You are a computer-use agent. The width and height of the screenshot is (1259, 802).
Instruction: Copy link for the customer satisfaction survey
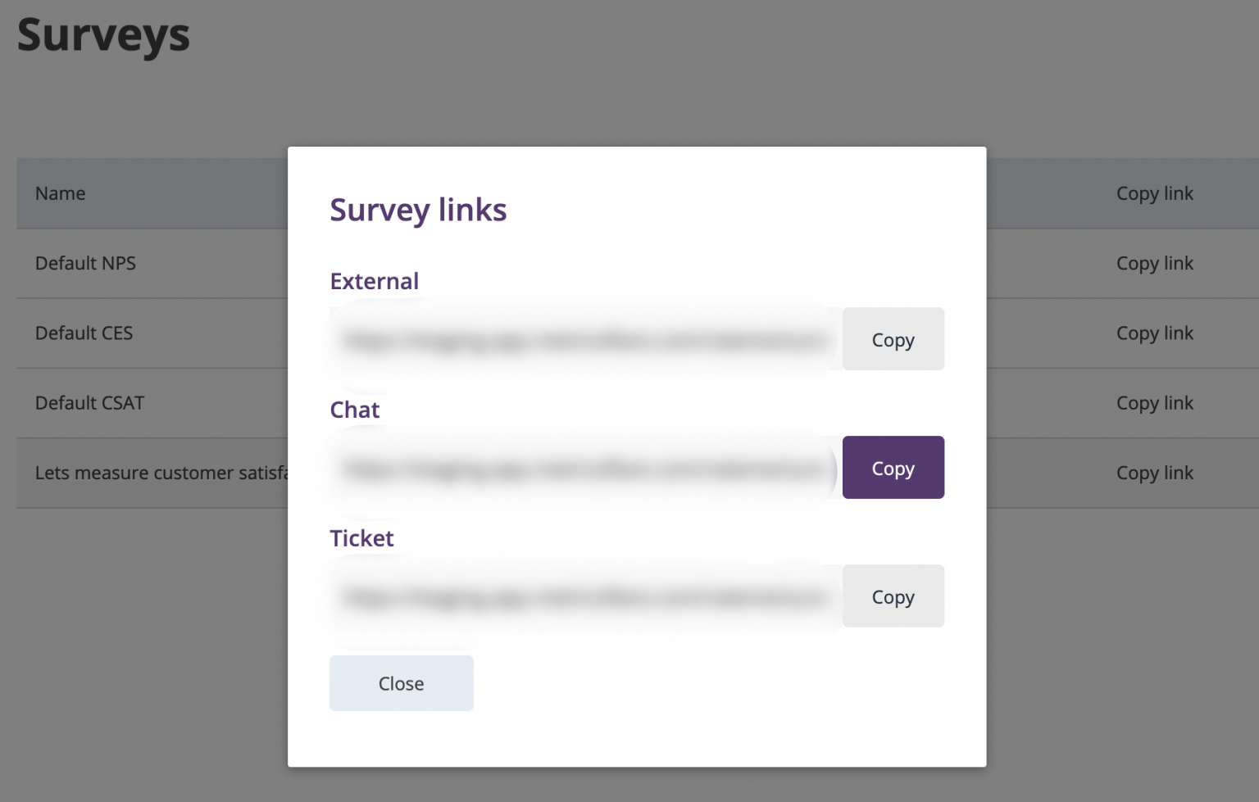point(1155,472)
